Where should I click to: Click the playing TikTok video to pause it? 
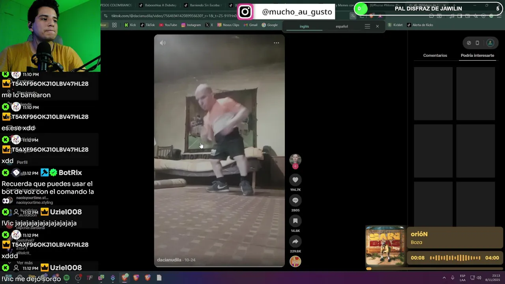click(219, 151)
